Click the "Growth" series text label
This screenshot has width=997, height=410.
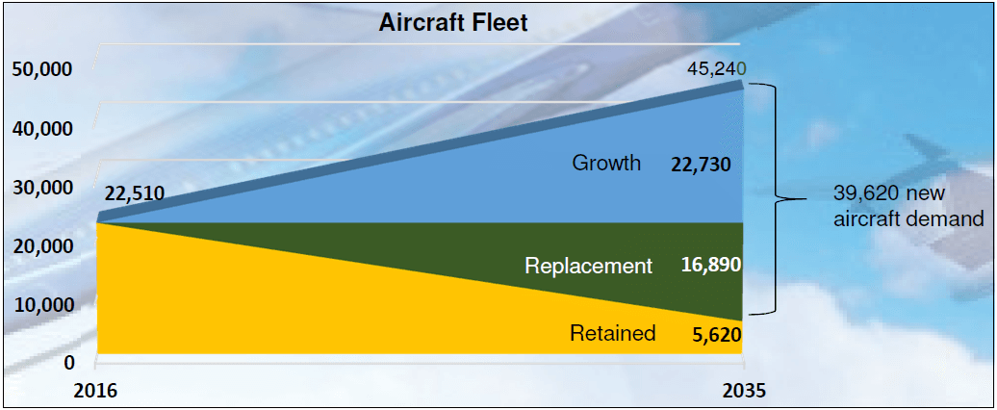click(x=606, y=163)
